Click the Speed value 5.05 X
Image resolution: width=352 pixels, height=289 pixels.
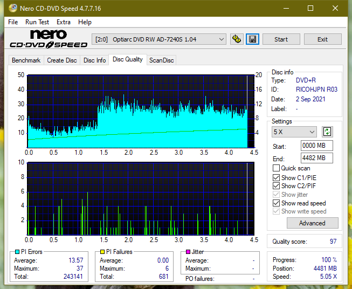coord(328,277)
